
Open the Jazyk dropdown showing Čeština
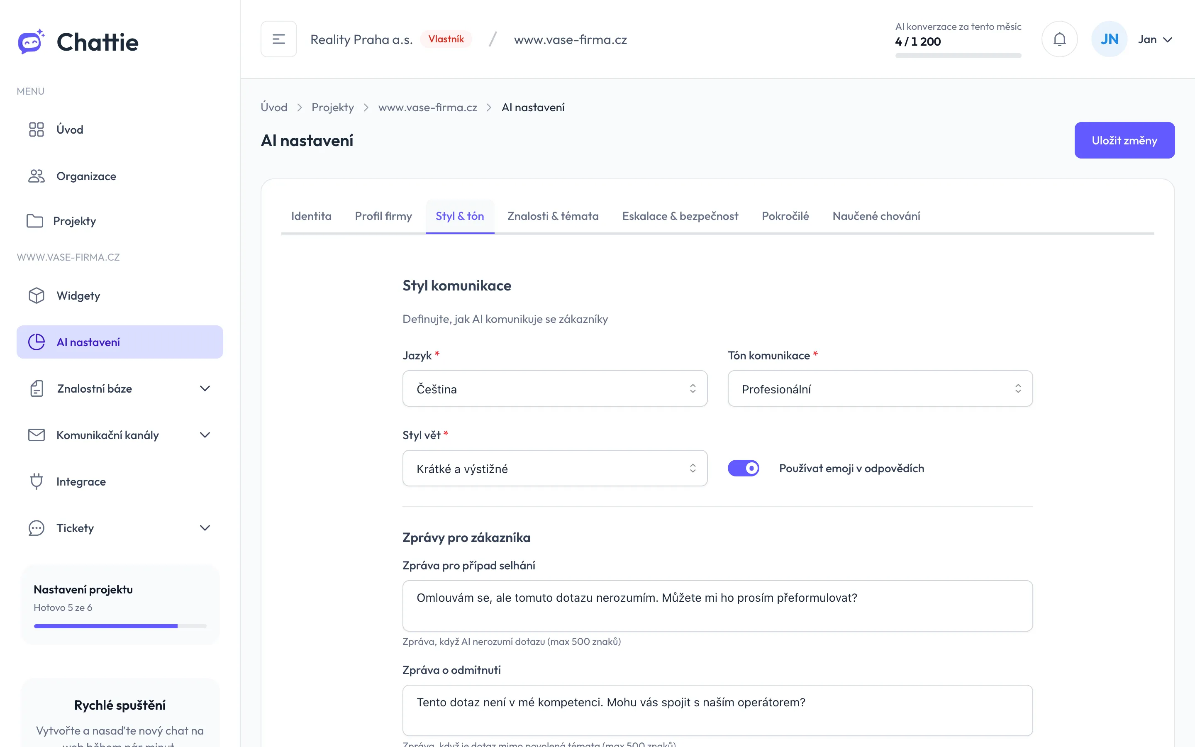(554, 389)
